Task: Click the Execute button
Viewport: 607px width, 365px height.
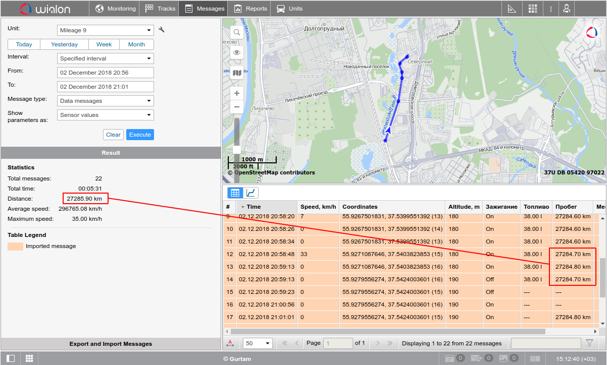Action: (x=140, y=135)
